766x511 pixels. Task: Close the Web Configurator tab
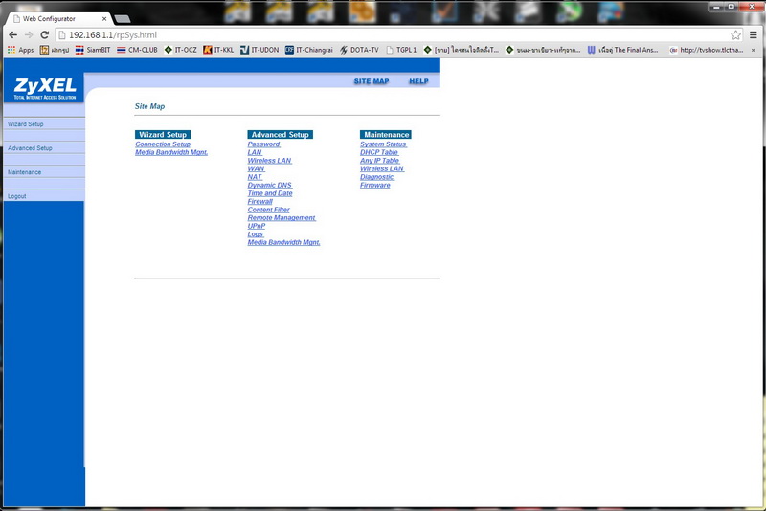coord(104,18)
